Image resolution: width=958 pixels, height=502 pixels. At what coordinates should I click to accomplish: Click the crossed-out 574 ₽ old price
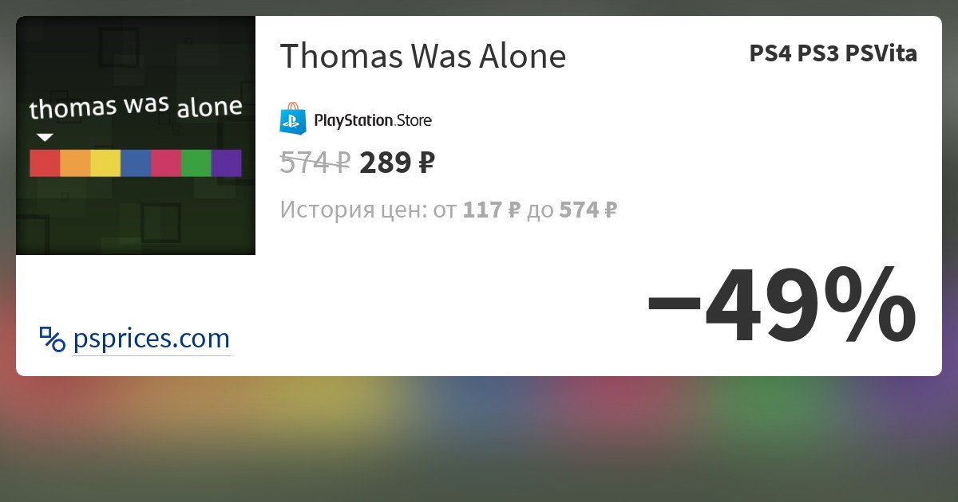pyautogui.click(x=315, y=163)
